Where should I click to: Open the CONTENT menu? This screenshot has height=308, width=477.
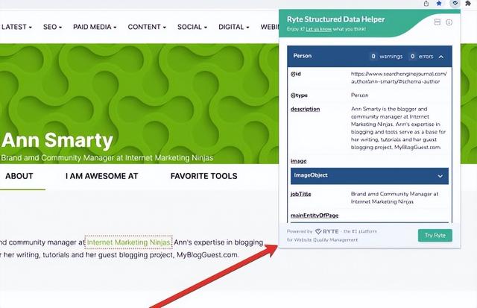[x=147, y=27]
